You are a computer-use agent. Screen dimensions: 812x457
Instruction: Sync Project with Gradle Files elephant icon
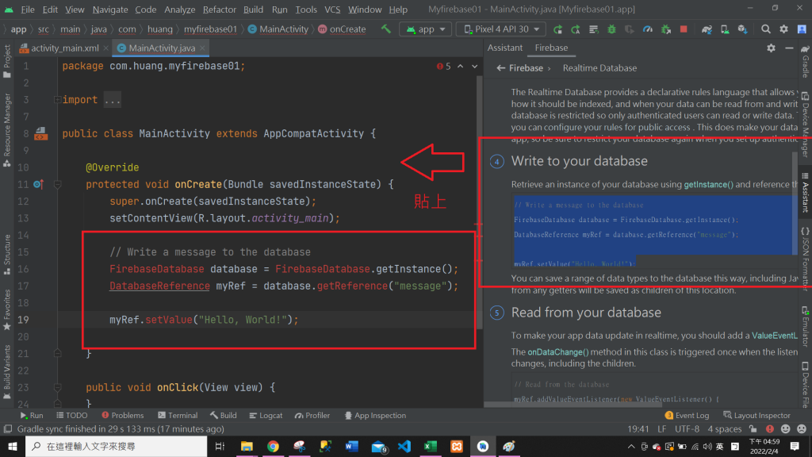pos(707,29)
